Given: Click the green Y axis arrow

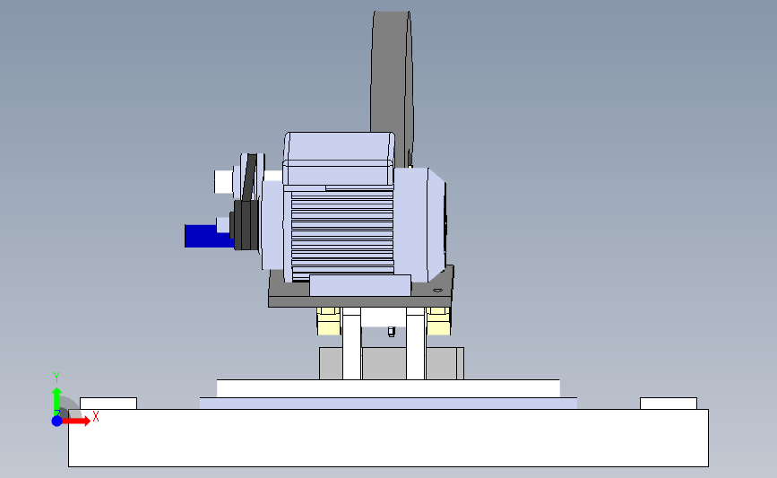Looking at the screenshot, I should click(x=56, y=400).
